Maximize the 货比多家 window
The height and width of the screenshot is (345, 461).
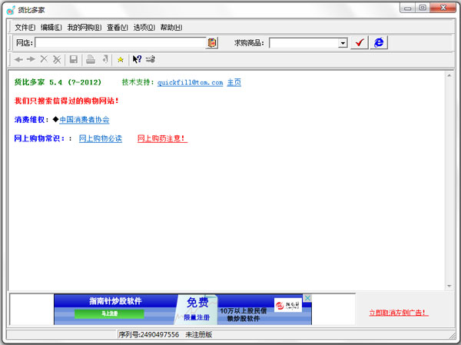[423, 8]
